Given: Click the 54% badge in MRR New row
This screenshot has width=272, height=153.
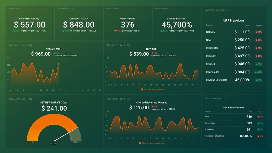Looking at the screenshot, I should click(258, 40).
